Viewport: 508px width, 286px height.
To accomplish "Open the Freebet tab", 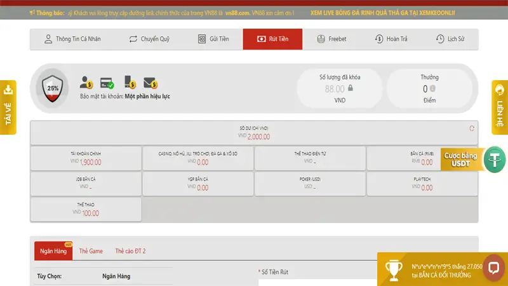I will coord(331,39).
